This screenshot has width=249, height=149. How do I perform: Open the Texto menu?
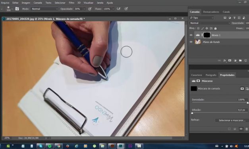point(48,3)
